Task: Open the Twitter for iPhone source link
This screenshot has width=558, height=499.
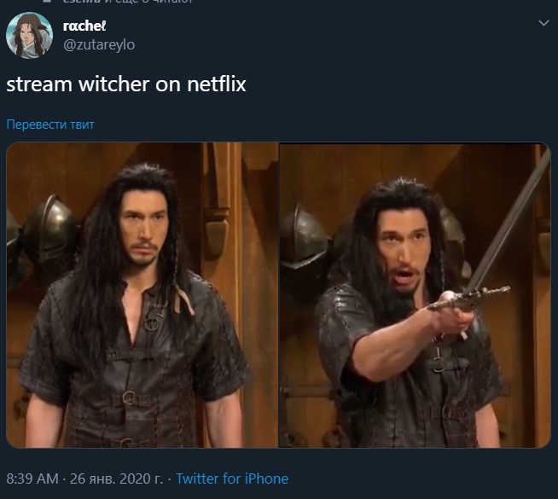Action: 232,479
